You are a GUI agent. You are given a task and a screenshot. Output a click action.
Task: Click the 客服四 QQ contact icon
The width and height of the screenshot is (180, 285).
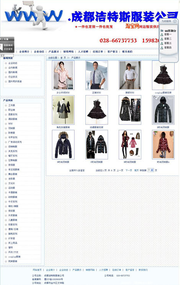[162, 48]
